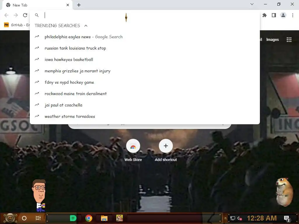299x224 pixels.
Task: Open the clock showing 12:28 AM
Action: (x=262, y=218)
